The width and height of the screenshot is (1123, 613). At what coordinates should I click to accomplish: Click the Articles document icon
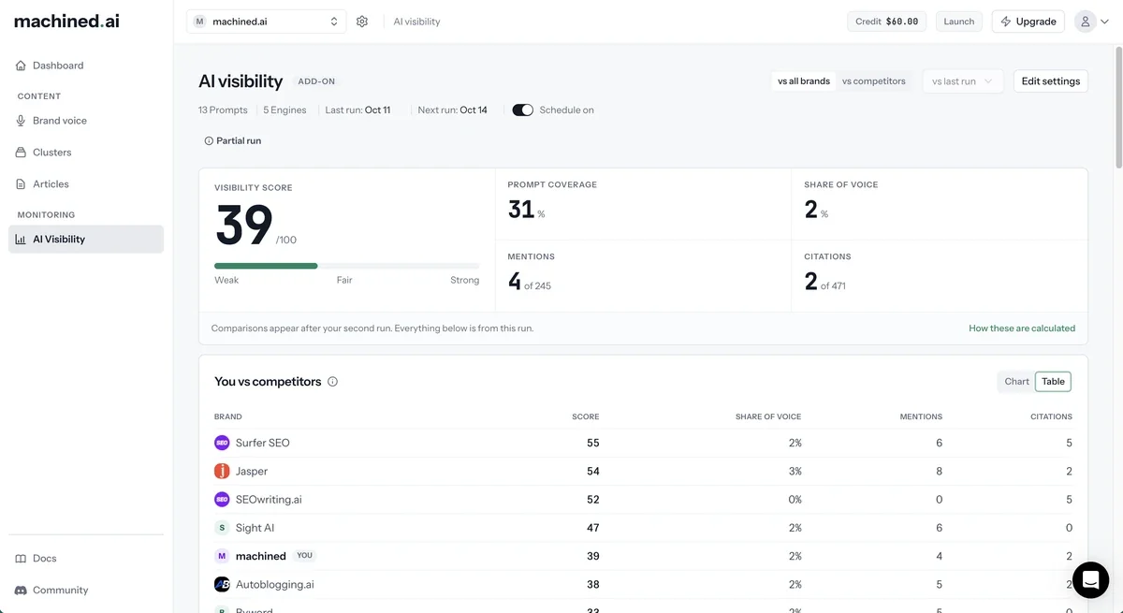click(x=21, y=184)
